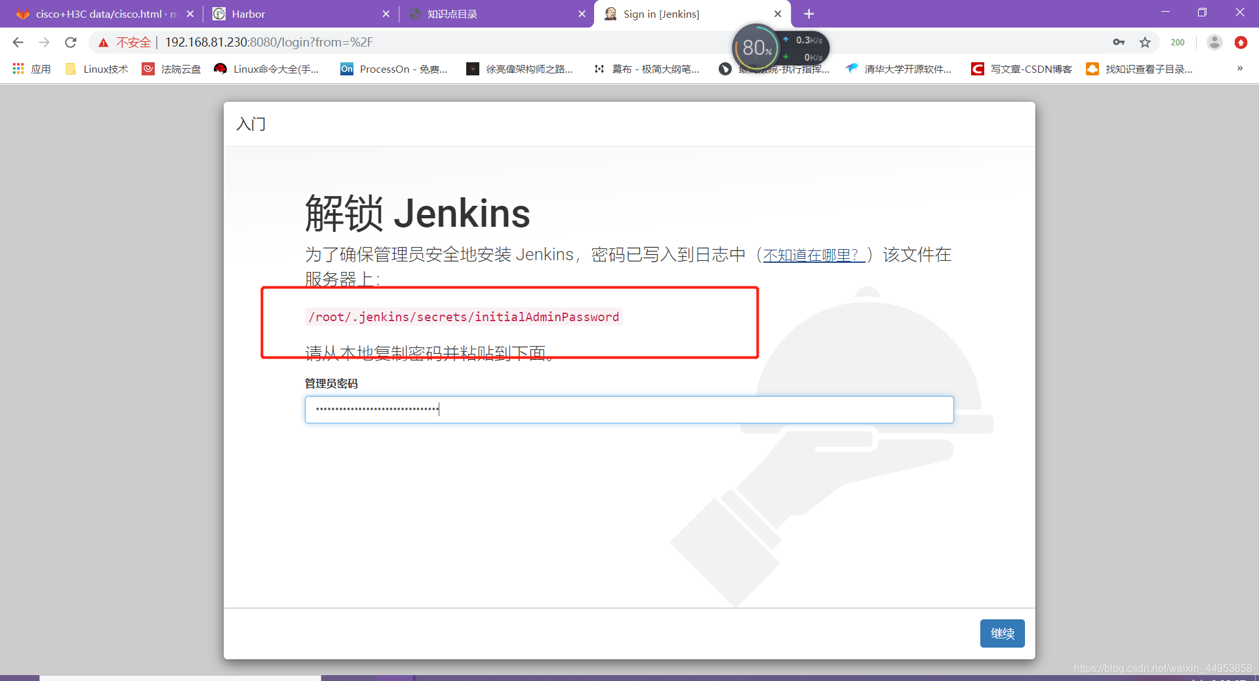Viewport: 1259px width, 681px height.
Task: Click the 解锁 Jenkins heading
Action: [x=417, y=214]
